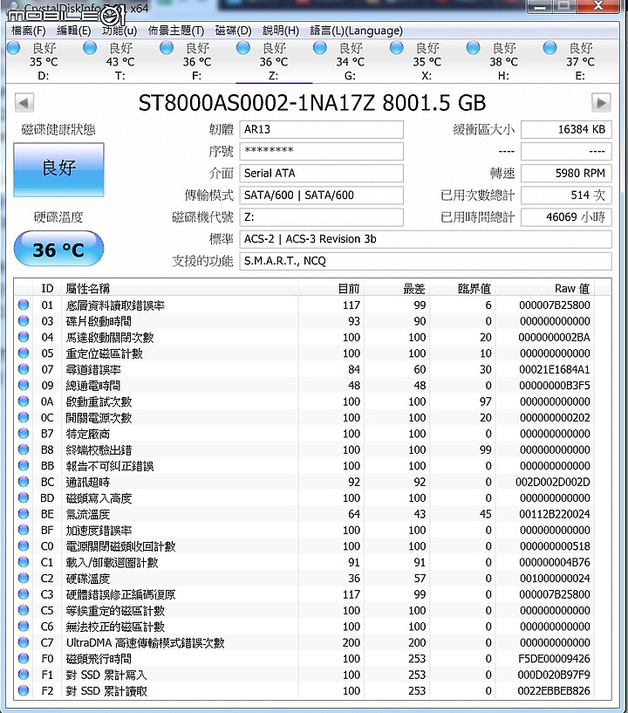This screenshot has width=628, height=713.
Task: Open the 功能(u) menu
Action: pyautogui.click(x=119, y=31)
